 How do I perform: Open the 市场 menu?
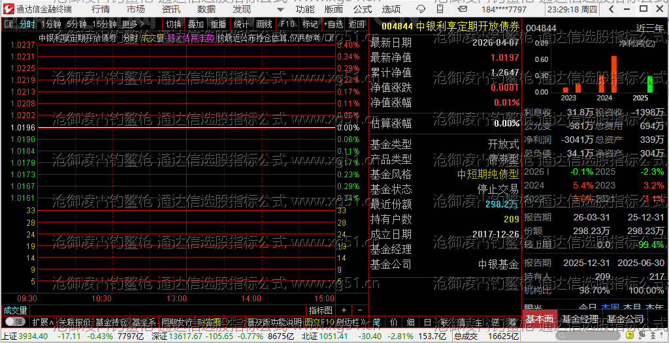[x=136, y=9]
